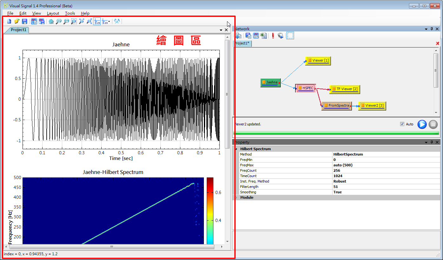The width and height of the screenshot is (443, 260).
Task: Toggle the Network panel pin icon
Action: click(432, 29)
